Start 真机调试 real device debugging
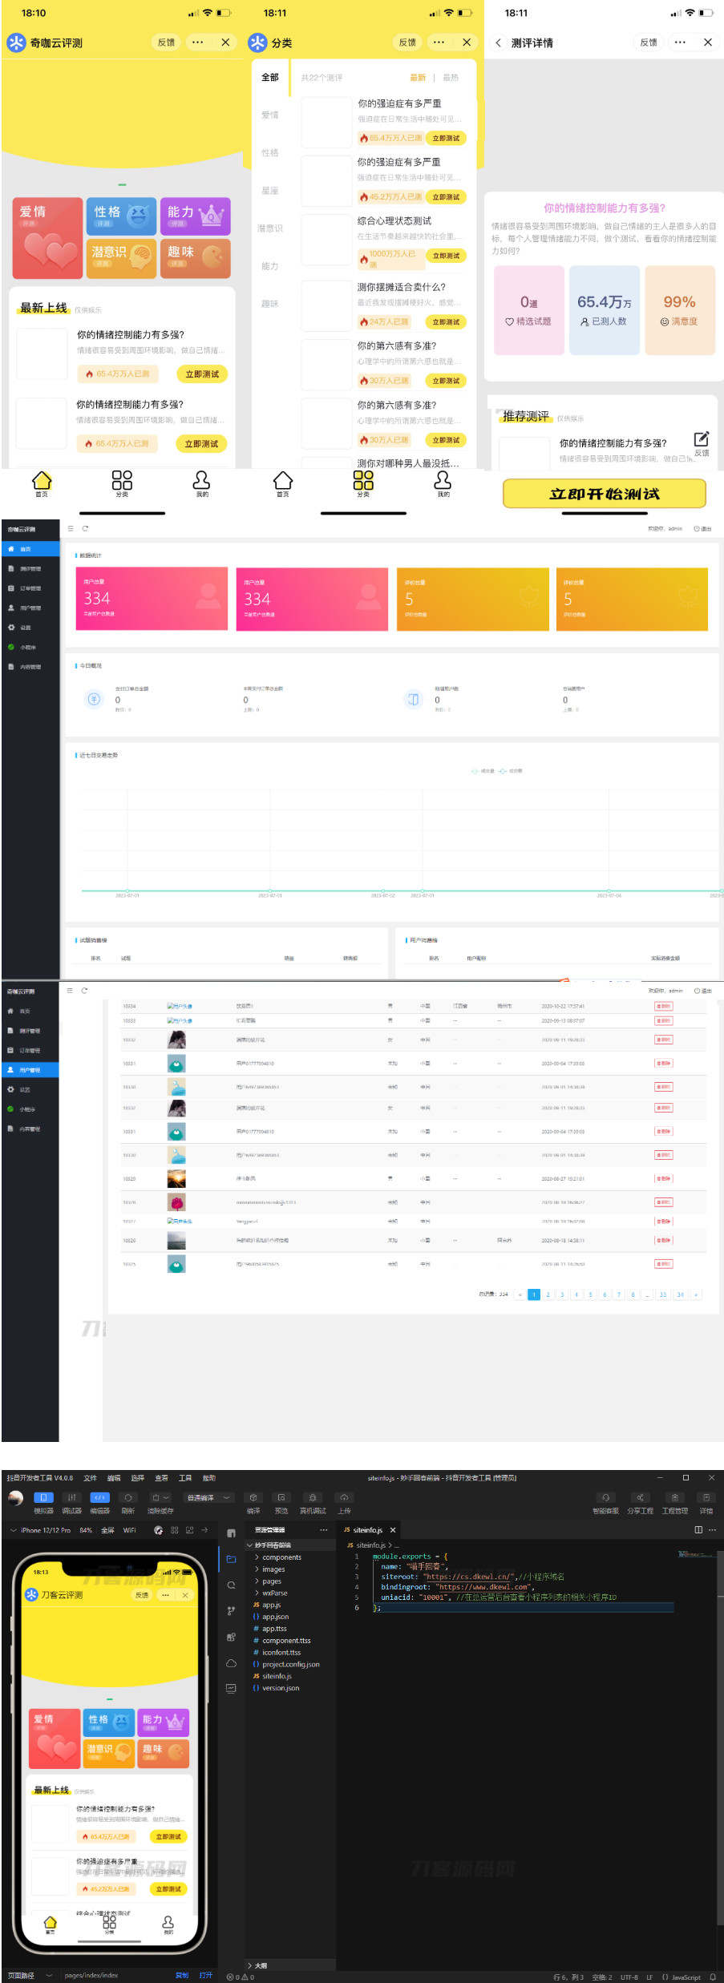724x1983 pixels. tap(313, 1498)
